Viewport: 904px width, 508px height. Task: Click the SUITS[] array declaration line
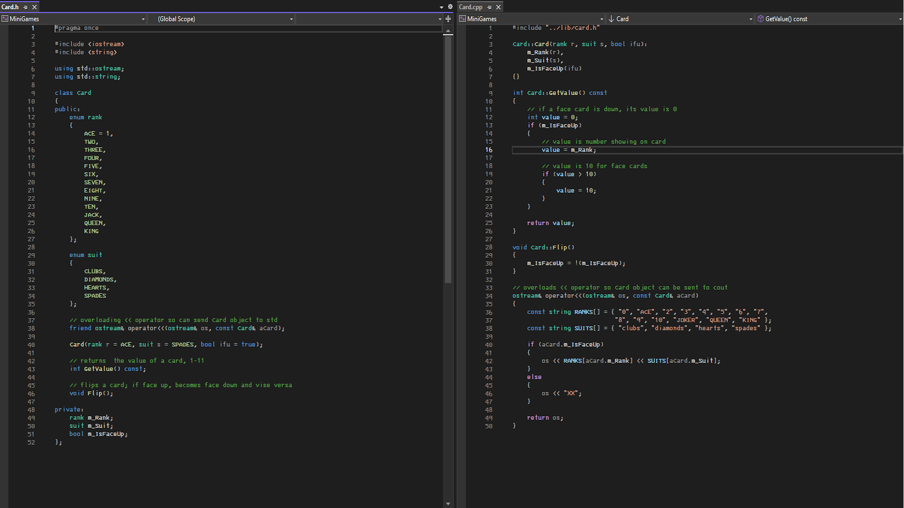[649, 328]
